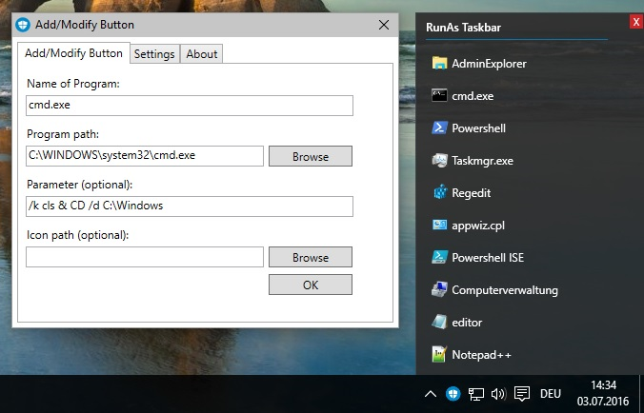Image resolution: width=644 pixels, height=413 pixels.
Task: Confirm with the OK button
Action: click(x=311, y=285)
